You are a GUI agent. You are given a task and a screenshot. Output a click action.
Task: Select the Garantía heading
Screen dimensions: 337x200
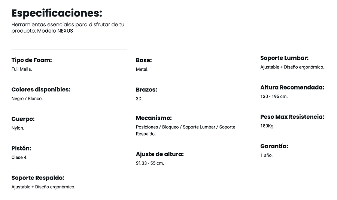274,146
